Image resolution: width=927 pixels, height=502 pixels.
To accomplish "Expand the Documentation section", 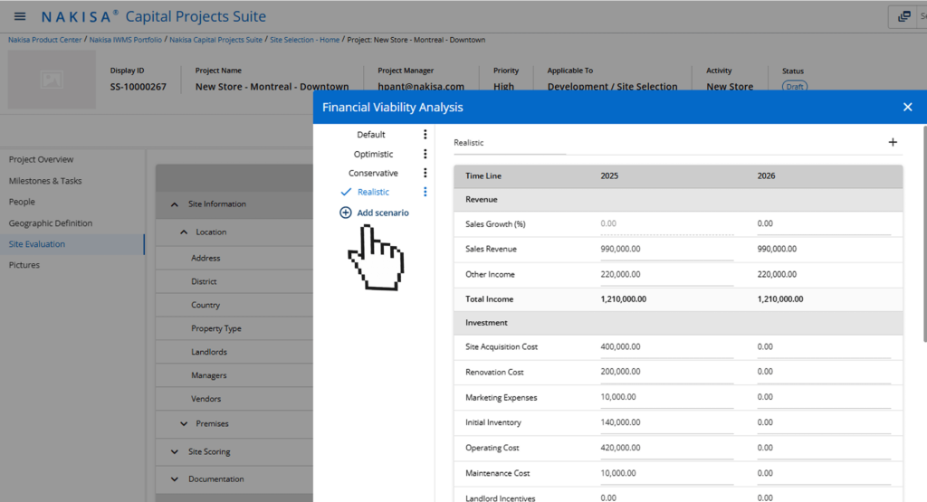I will [175, 479].
